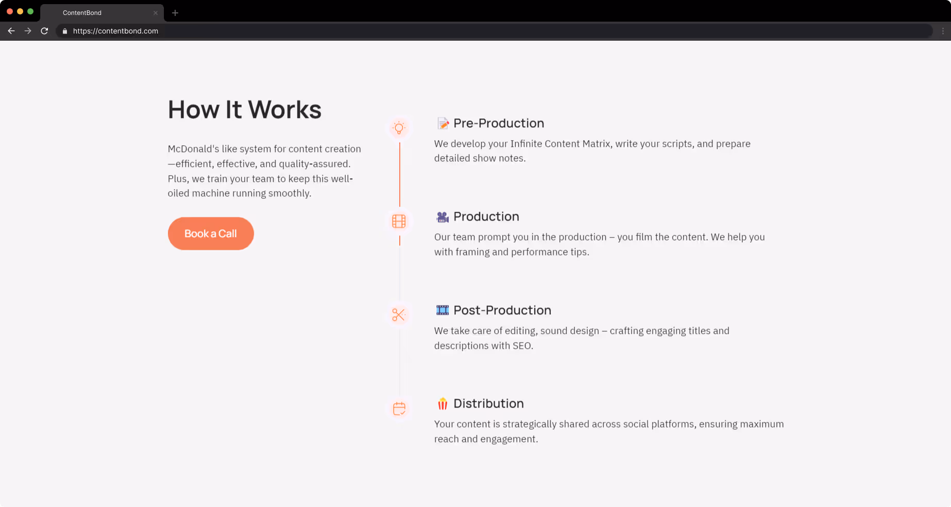Click the popcorn emoji beside Distribution
Viewport: 951px width, 507px height.
pos(443,404)
